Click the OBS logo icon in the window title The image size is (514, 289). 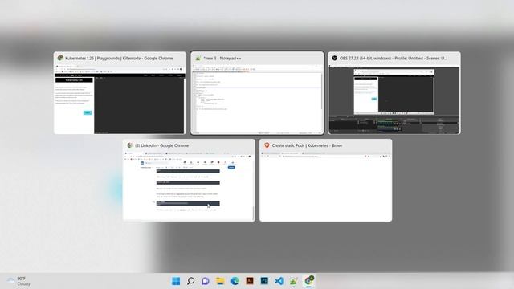(x=334, y=58)
